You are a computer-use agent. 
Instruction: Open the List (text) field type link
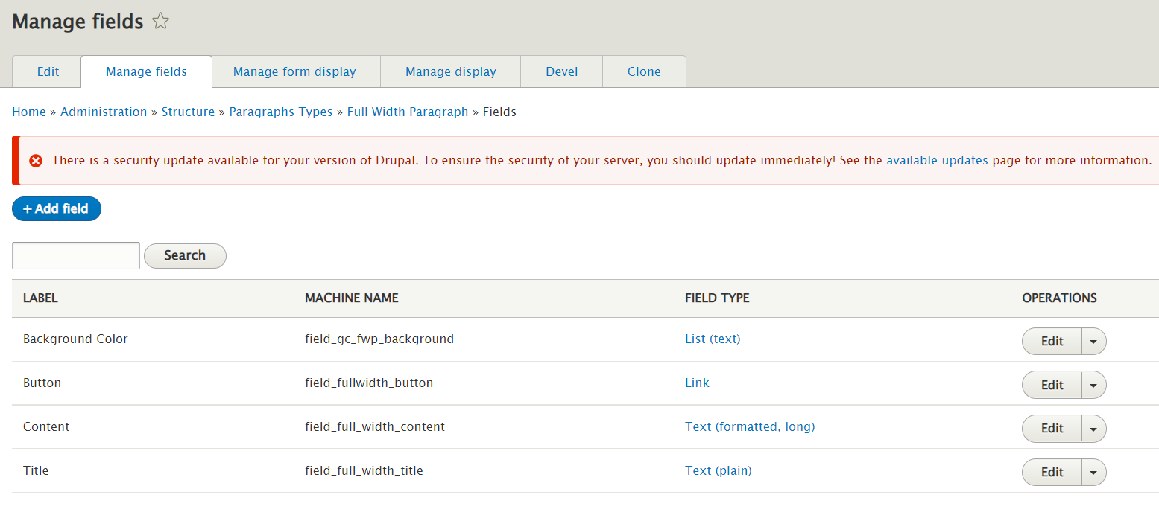pos(712,339)
